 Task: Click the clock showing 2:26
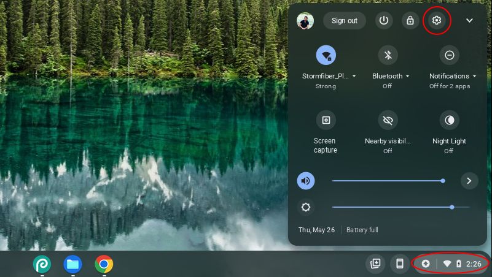coord(474,264)
